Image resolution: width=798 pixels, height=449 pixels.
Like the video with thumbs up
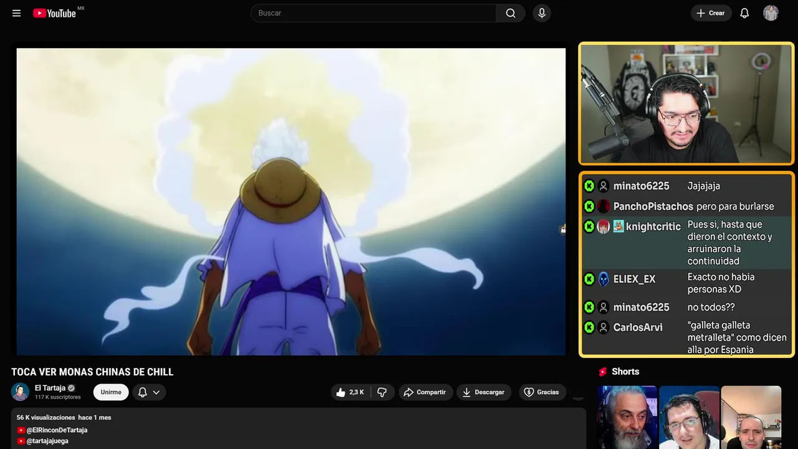(x=350, y=392)
